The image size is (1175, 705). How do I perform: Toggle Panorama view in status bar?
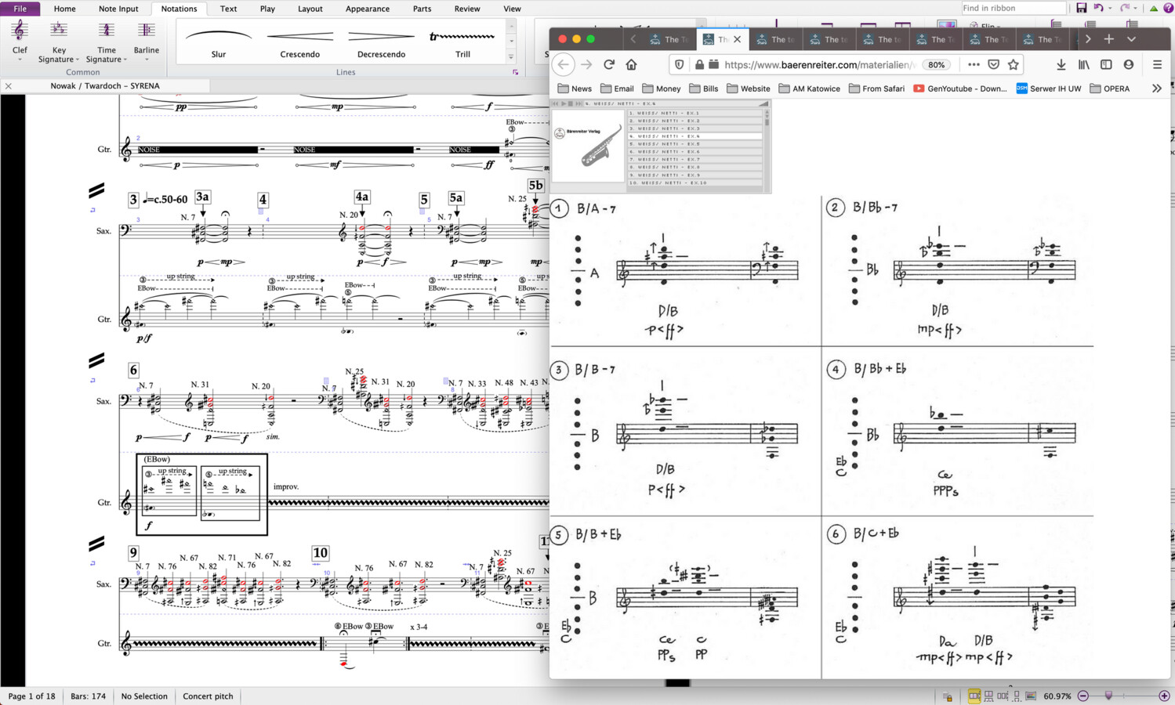click(x=1031, y=696)
